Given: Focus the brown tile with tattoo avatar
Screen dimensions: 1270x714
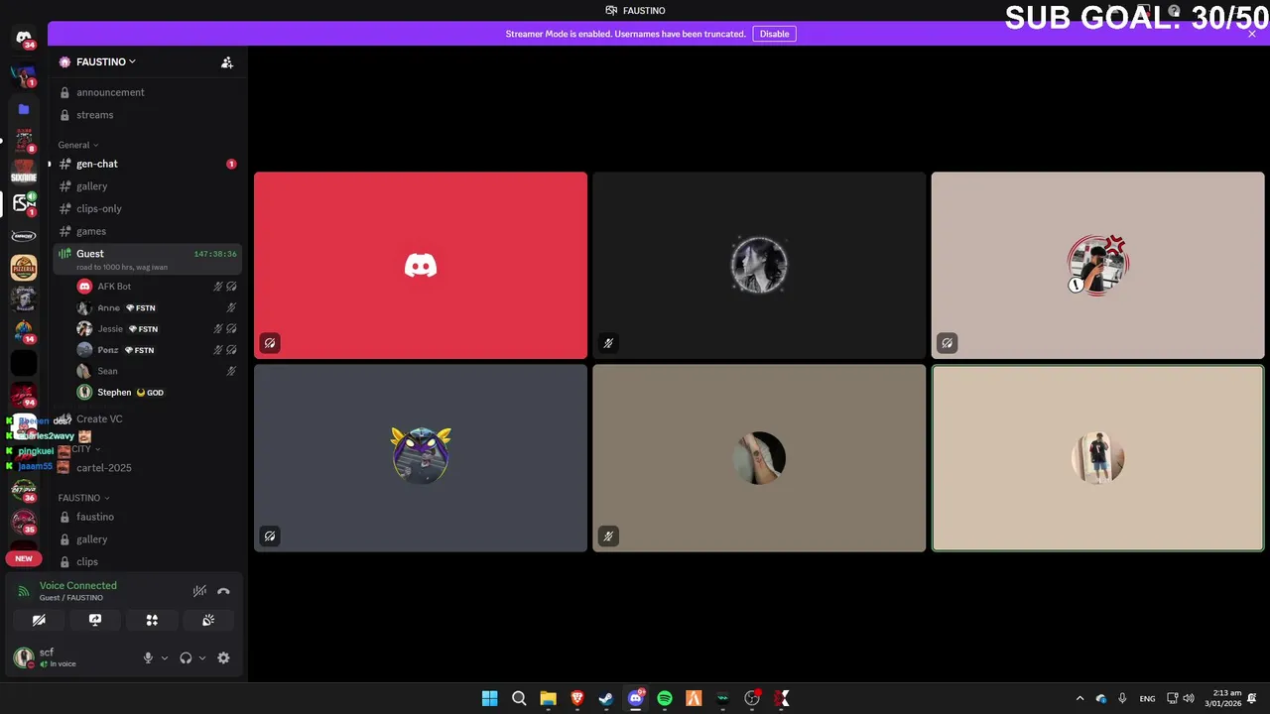Looking at the screenshot, I should pos(759,458).
